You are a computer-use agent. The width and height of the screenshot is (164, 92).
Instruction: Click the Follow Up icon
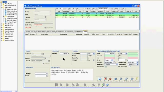93,85
